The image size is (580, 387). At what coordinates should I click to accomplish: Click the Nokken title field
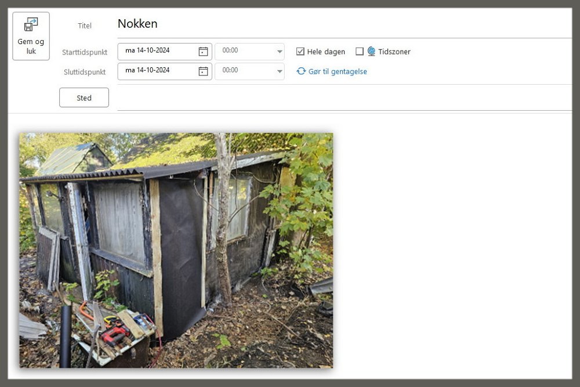point(344,24)
